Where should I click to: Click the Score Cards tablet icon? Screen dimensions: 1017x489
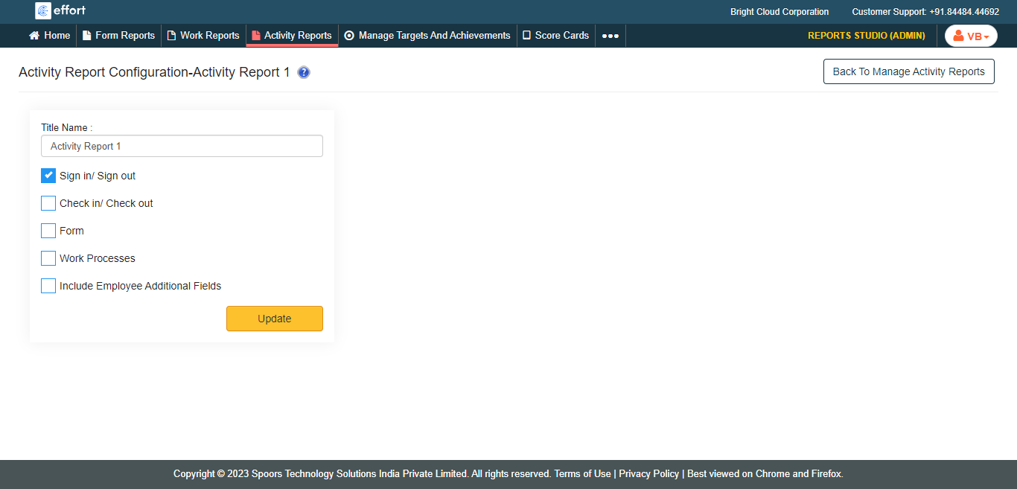tap(526, 35)
